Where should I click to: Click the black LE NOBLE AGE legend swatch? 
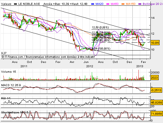(15, 4)
